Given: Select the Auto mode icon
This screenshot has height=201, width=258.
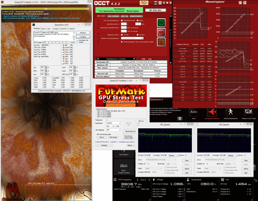Looking at the screenshot, I should (193, 112).
